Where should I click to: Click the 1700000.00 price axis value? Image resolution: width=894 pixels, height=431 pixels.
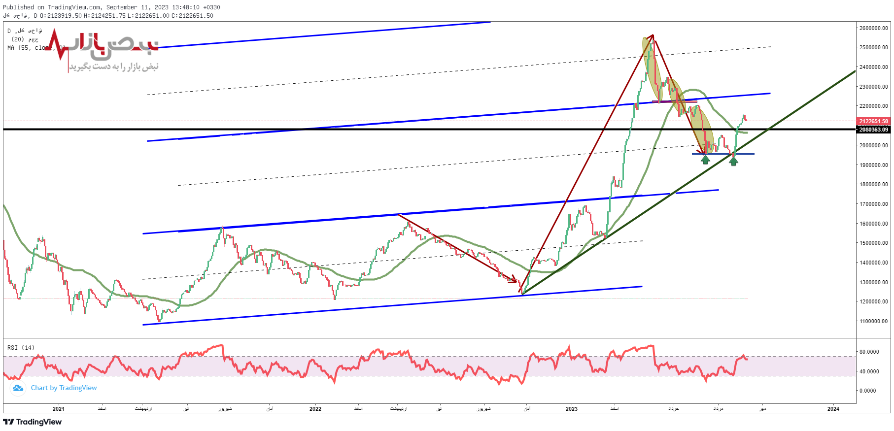coord(874,204)
